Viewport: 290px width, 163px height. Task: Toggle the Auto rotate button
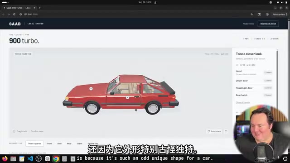click(214, 131)
